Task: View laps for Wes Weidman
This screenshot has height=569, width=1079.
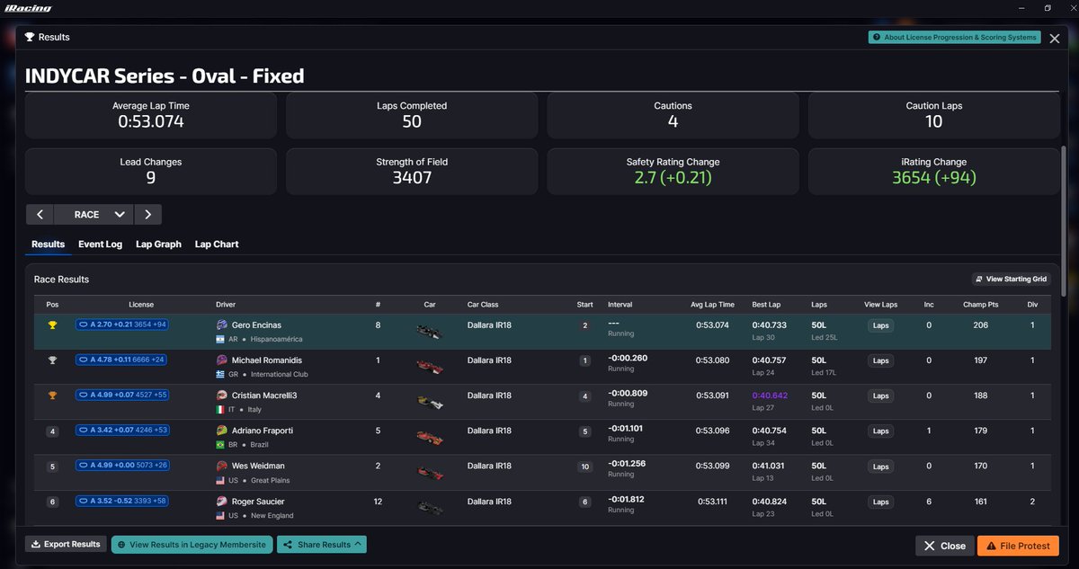Action: point(880,467)
